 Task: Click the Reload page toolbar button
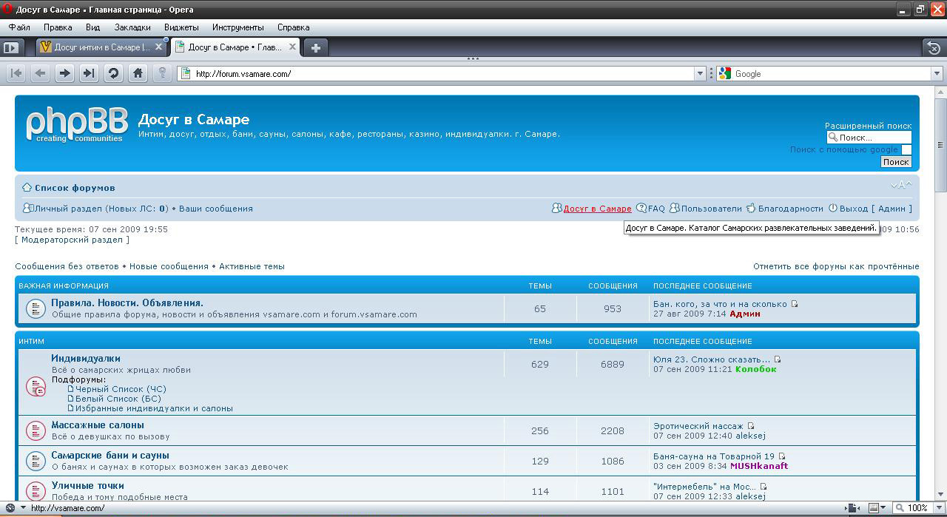[113, 73]
